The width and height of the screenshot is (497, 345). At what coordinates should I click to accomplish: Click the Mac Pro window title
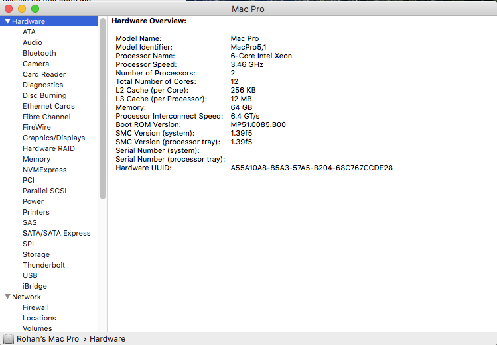248,9
